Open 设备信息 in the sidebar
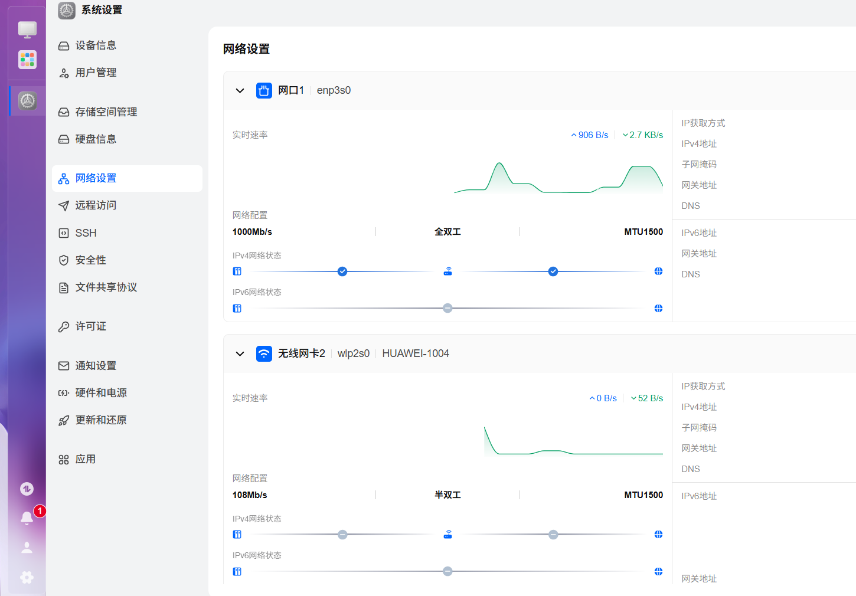The image size is (856, 596). 96,45
